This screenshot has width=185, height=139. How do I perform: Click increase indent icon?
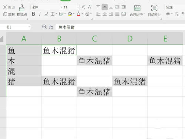coord(124,7)
